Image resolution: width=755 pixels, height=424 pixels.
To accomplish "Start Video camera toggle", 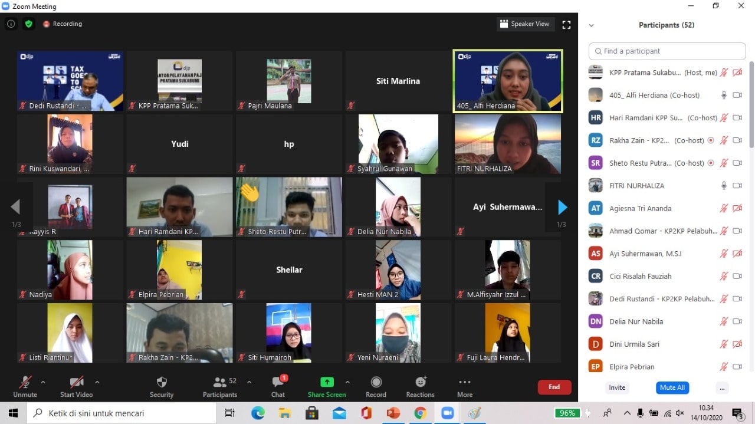I will [x=76, y=382].
